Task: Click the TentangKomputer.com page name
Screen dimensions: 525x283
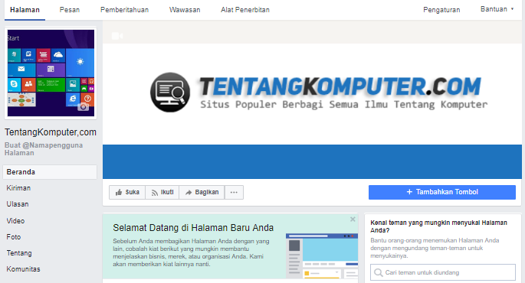Action: [x=51, y=132]
